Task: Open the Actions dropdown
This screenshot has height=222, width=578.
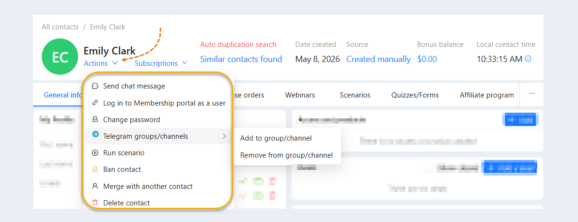Action: (101, 63)
